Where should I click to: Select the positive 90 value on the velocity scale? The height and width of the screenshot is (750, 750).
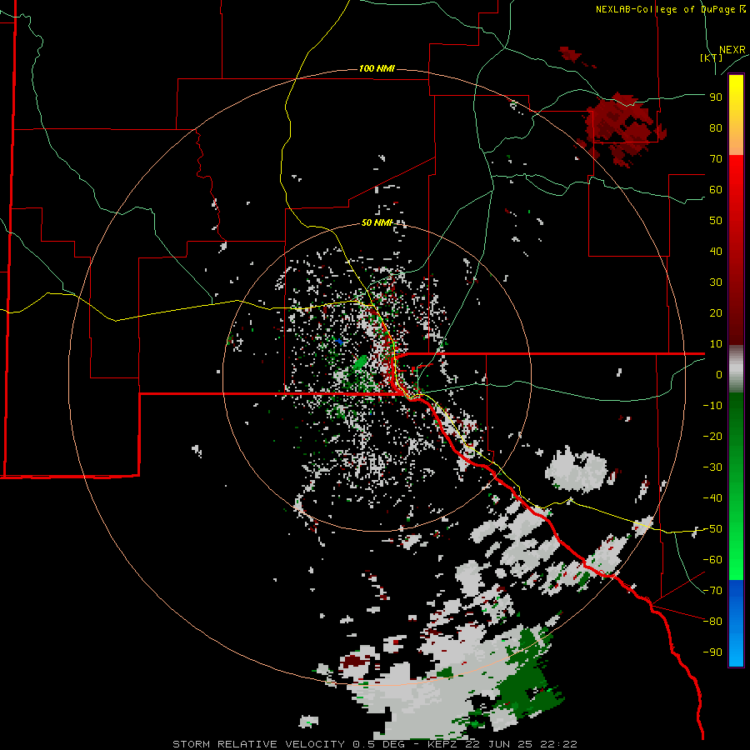point(716,97)
